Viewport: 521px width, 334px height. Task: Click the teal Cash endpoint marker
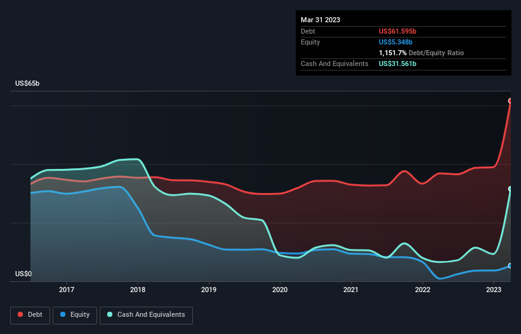510,189
